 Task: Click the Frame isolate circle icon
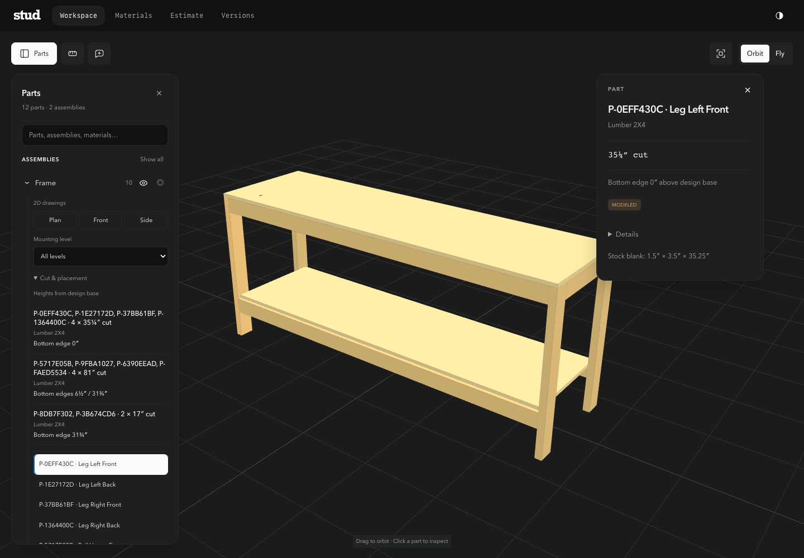(x=160, y=183)
